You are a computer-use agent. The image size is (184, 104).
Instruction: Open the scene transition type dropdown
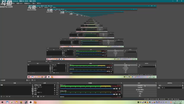coord(170,86)
